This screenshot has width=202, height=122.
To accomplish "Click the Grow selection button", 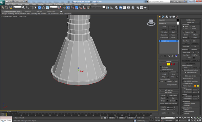I will [x=174, y=74].
